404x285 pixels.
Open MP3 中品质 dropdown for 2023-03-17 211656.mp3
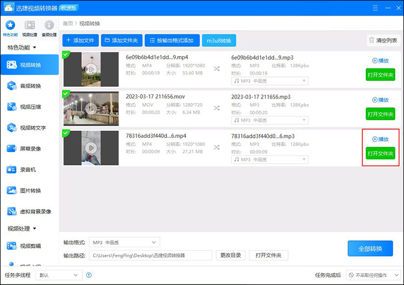tap(270, 120)
